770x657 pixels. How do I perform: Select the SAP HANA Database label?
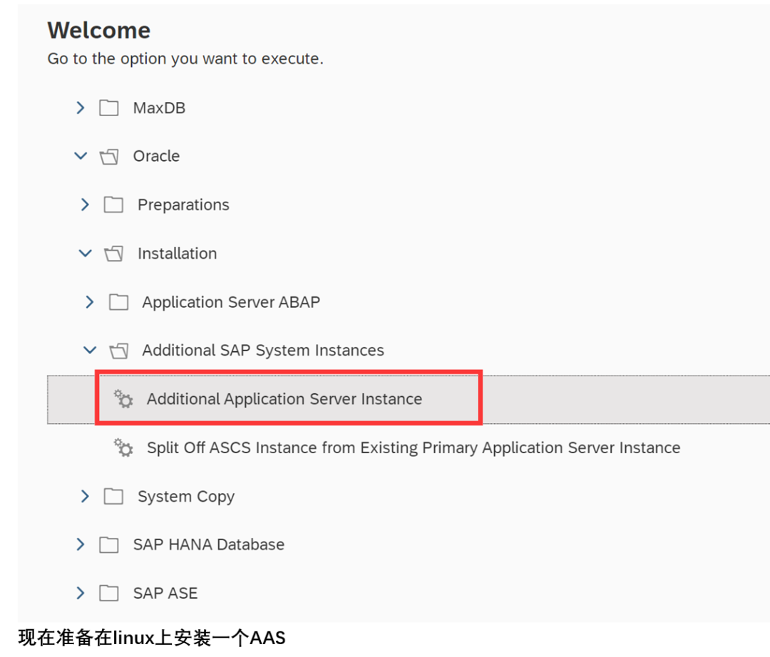coord(209,544)
